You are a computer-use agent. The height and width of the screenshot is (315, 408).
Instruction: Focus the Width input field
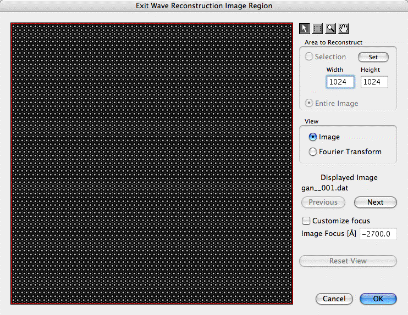(340, 82)
